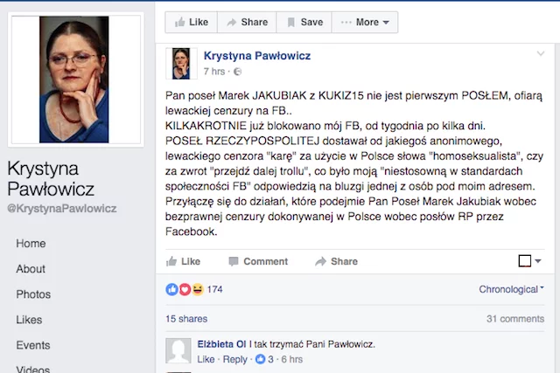View the 174 reactions count
This screenshot has width=560, height=373.
(214, 289)
